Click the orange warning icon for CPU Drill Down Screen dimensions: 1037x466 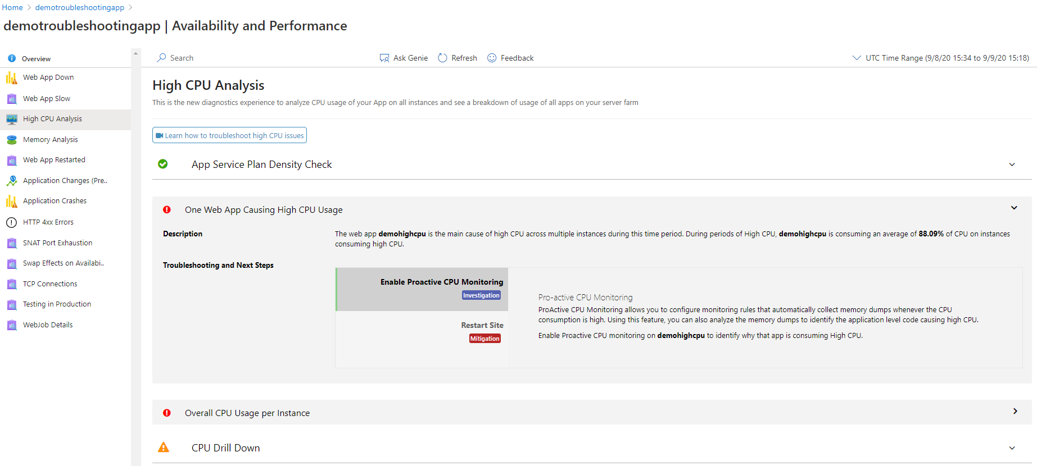point(164,447)
